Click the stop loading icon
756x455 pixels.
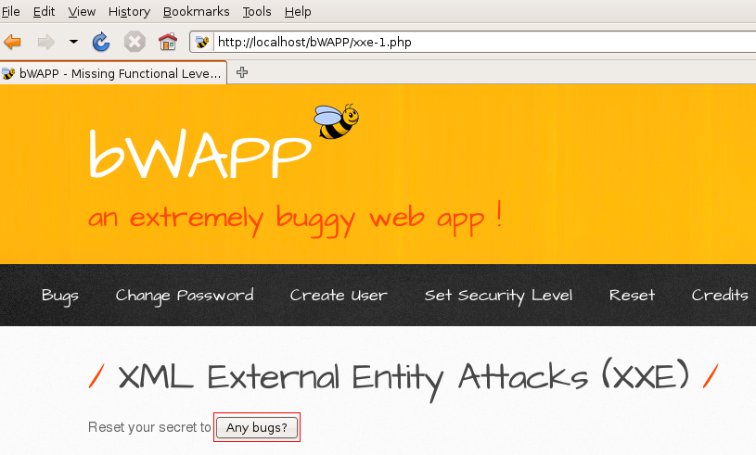(135, 42)
